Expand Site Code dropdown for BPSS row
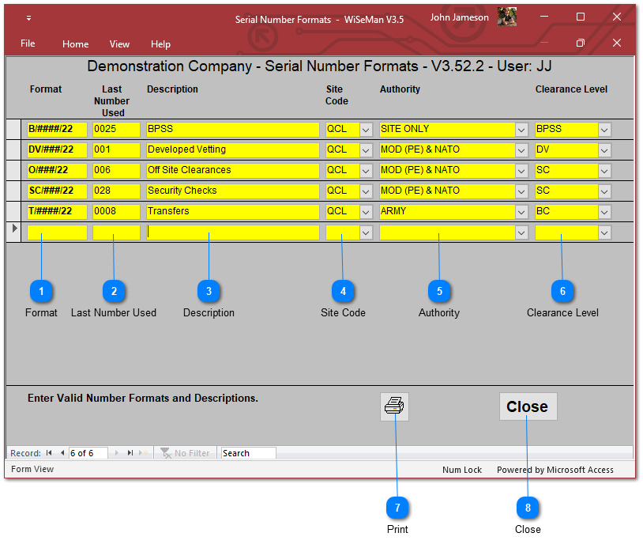 coord(366,129)
